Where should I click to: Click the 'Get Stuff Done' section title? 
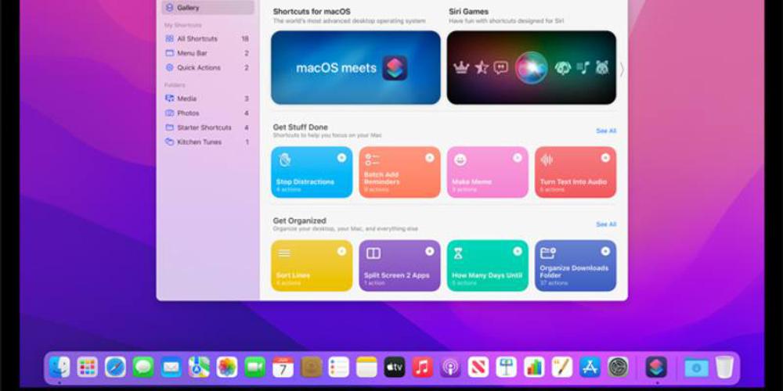pyautogui.click(x=300, y=127)
